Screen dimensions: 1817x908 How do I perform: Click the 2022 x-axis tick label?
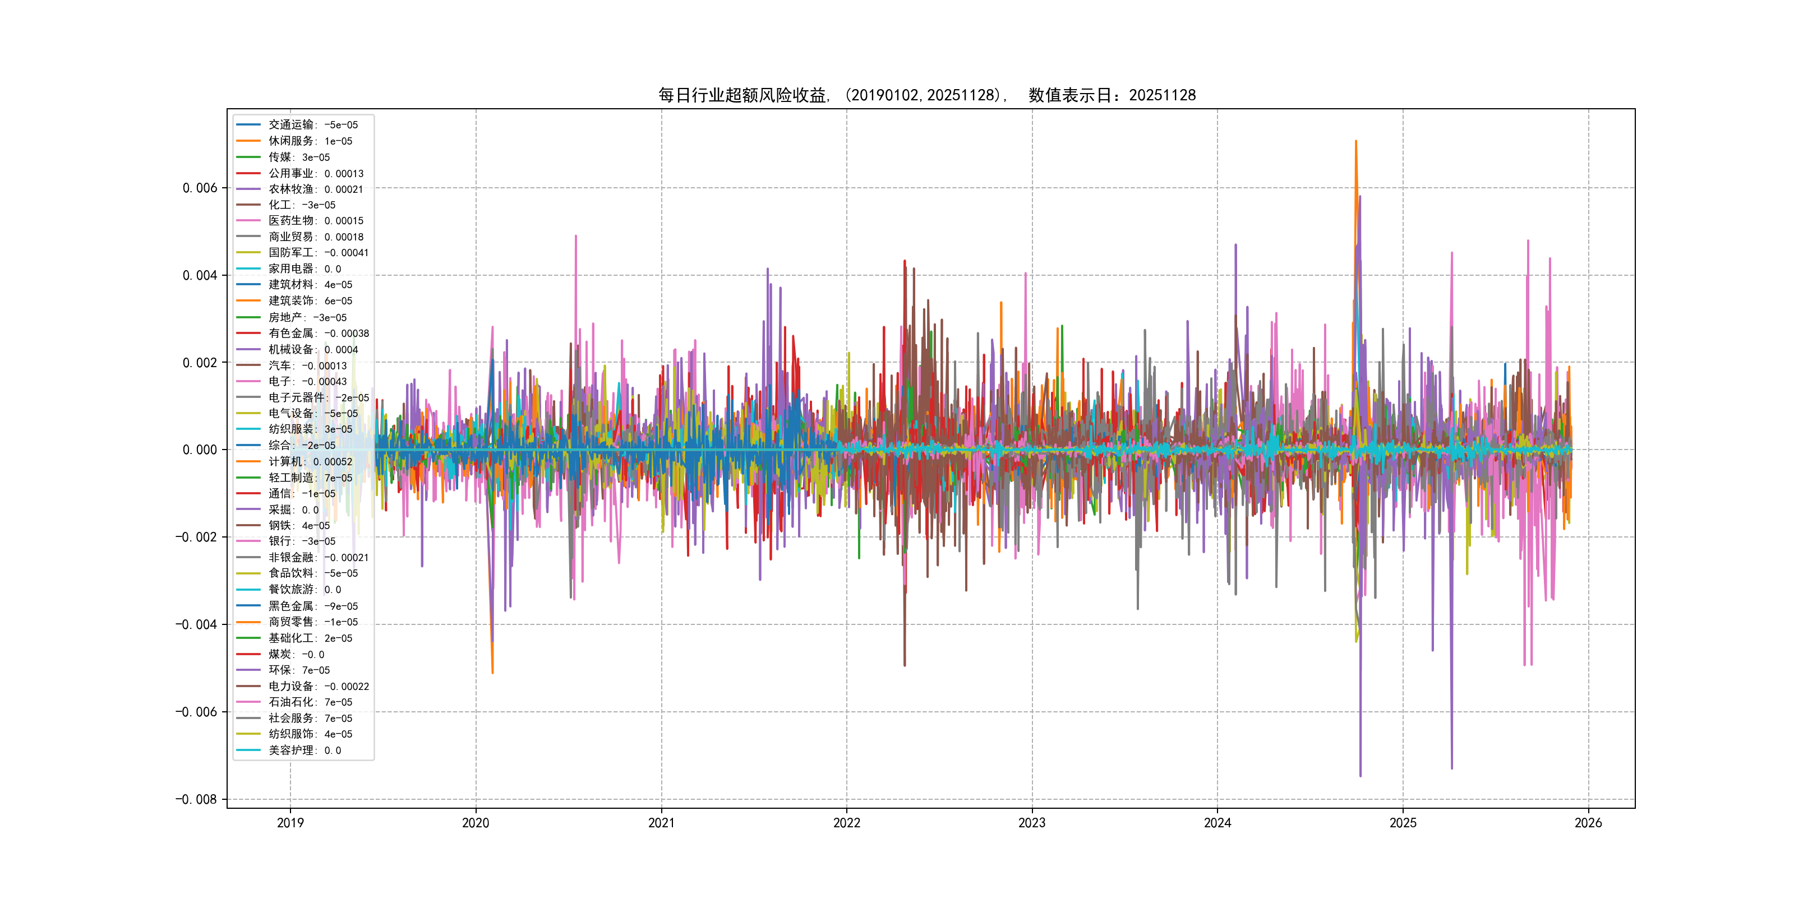pyautogui.click(x=846, y=823)
